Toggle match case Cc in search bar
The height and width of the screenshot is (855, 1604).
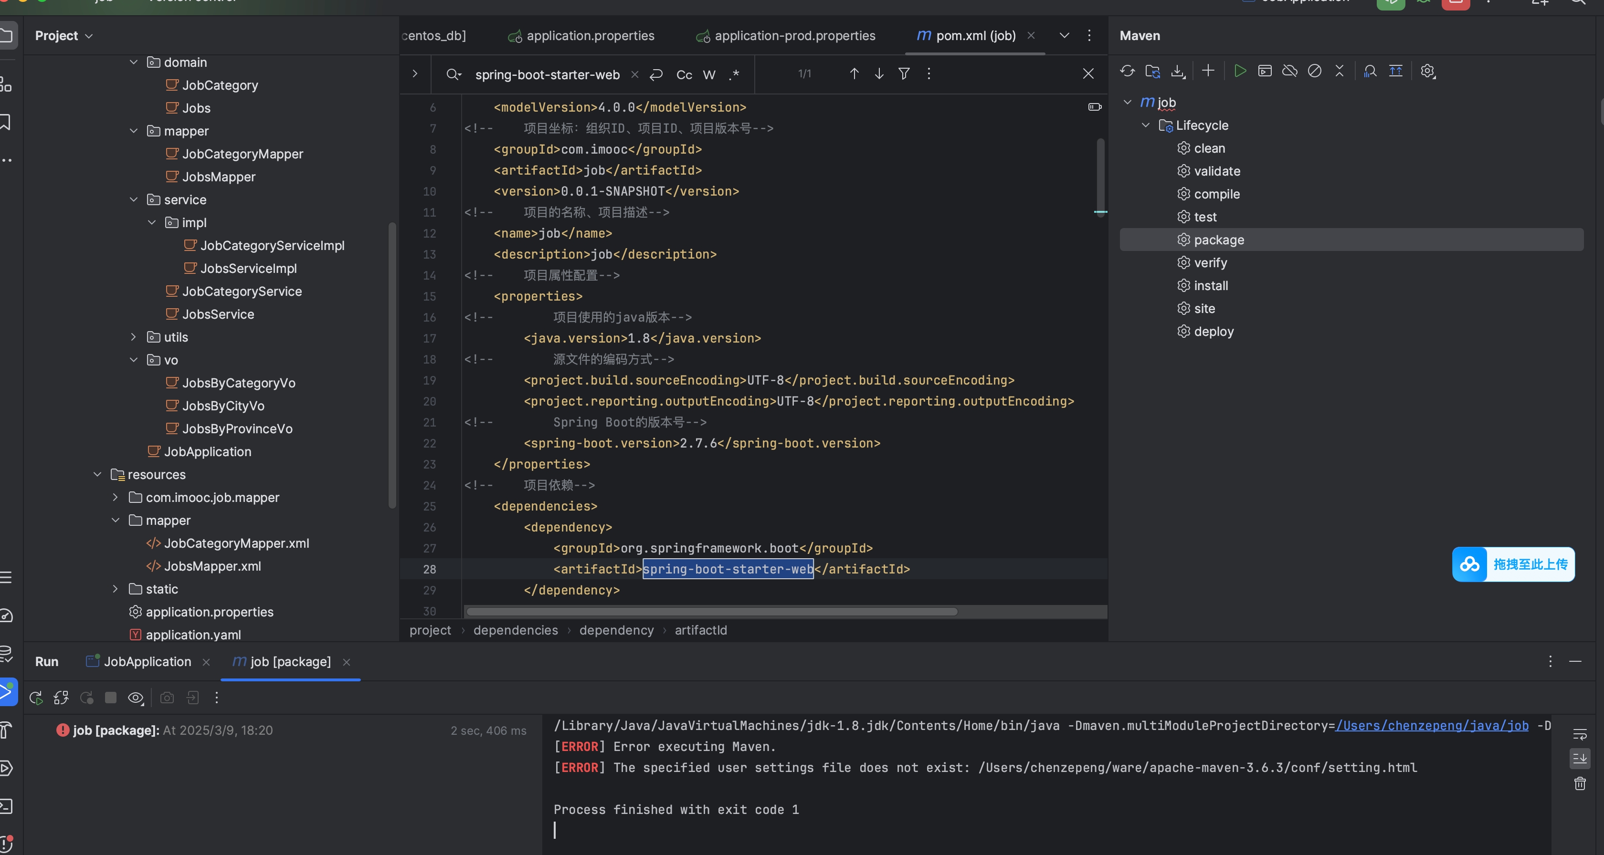coord(684,75)
